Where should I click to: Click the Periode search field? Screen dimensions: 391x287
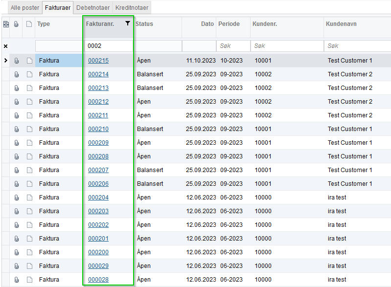tap(233, 46)
